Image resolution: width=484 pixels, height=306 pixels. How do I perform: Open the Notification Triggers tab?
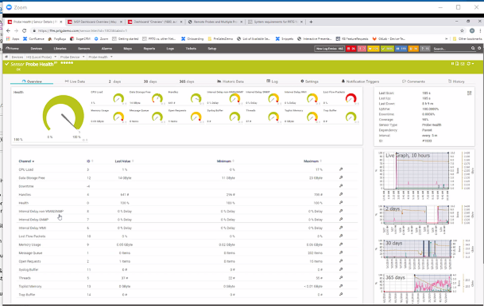(x=360, y=81)
